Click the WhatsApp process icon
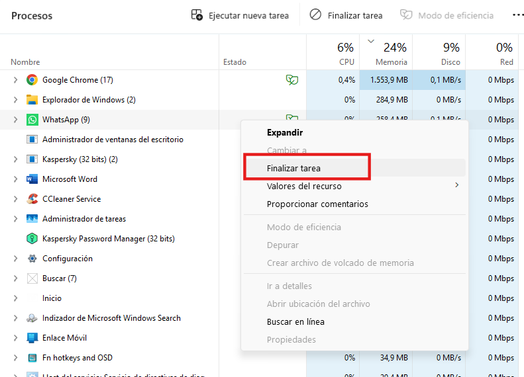Viewport: 524px width, 377px height. (32, 120)
